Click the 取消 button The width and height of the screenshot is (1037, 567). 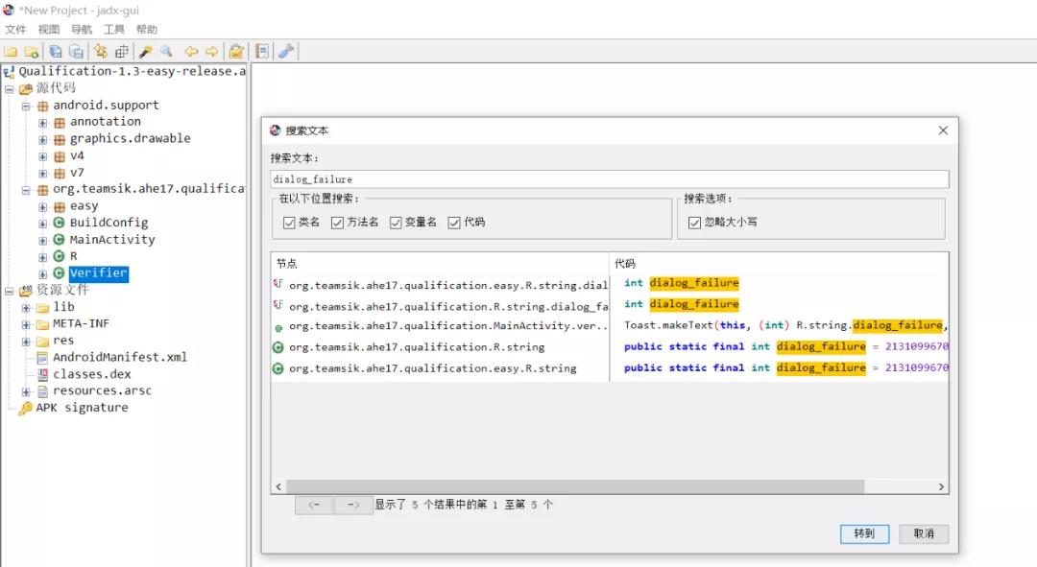pyautogui.click(x=924, y=533)
